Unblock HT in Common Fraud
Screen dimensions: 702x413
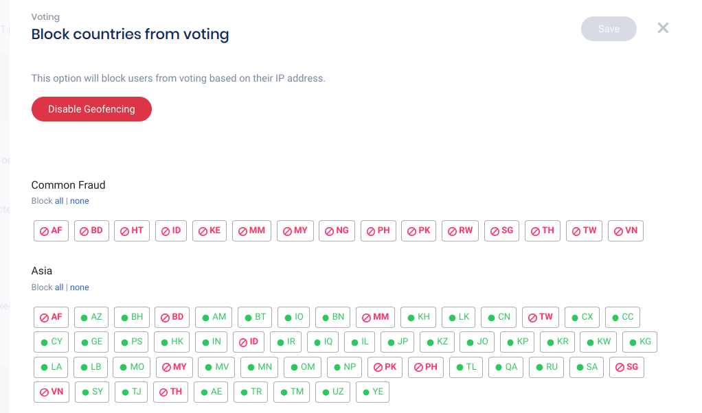[x=132, y=231]
